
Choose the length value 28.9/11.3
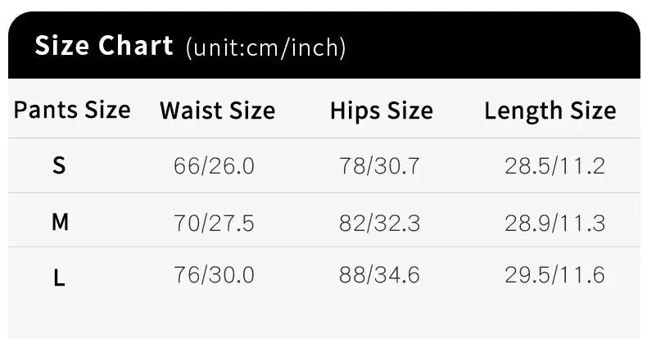point(554,222)
